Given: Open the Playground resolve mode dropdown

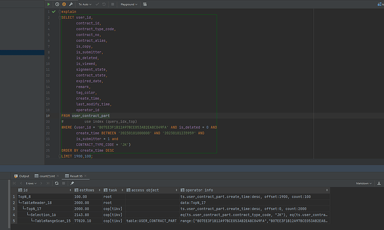Looking at the screenshot, I should coord(129,4).
